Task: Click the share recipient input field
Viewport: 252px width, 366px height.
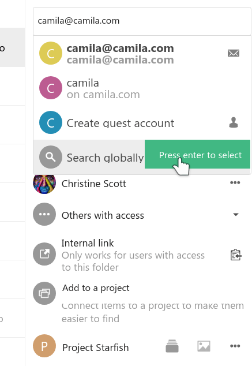Action: coord(142,21)
